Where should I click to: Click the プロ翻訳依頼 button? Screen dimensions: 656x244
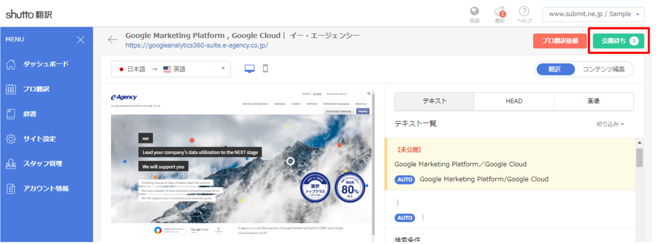pyautogui.click(x=560, y=41)
